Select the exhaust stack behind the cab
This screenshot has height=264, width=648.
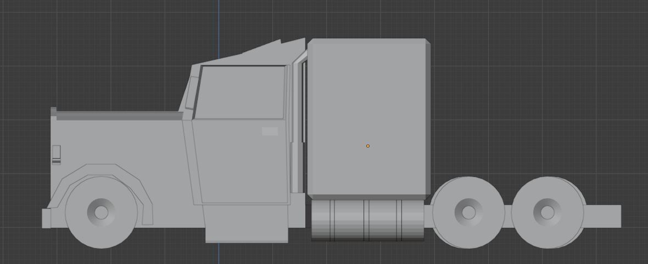(298, 124)
